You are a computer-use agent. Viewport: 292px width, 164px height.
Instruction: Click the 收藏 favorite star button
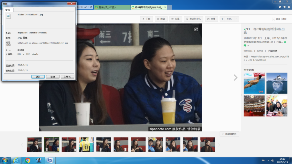161,19
